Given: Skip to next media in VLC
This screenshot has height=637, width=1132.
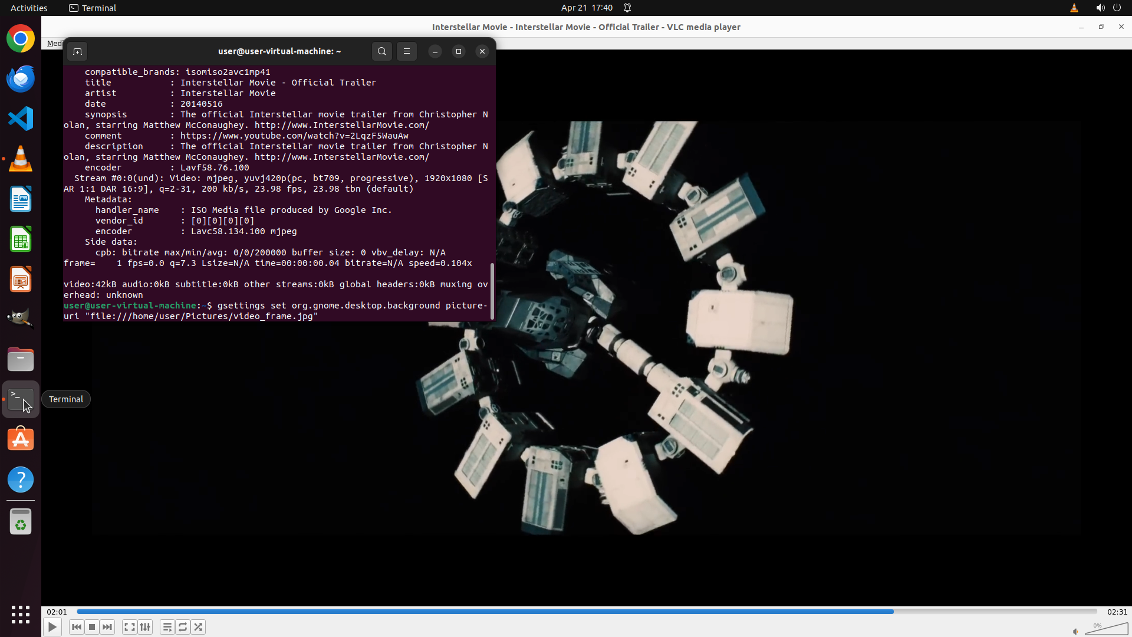Looking at the screenshot, I should point(107,627).
